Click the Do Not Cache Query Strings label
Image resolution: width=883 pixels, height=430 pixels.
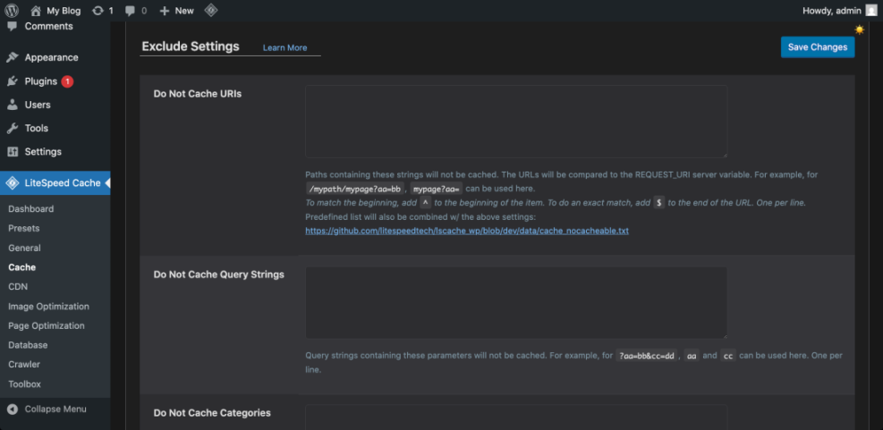[219, 274]
